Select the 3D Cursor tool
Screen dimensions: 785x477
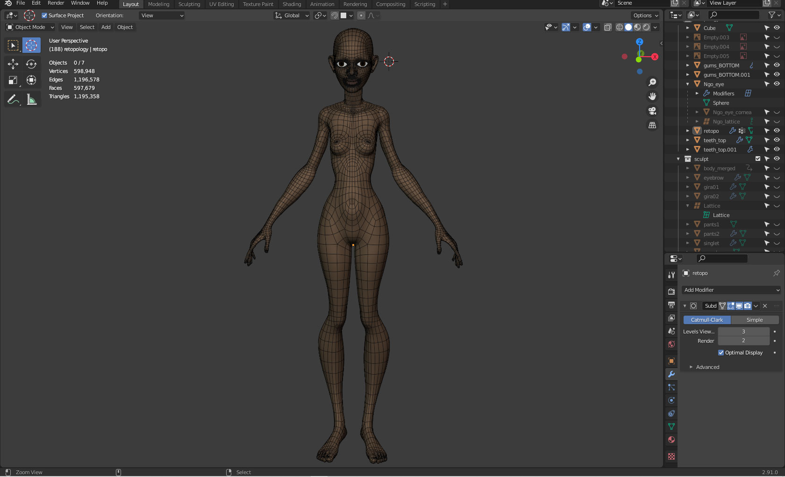coord(31,45)
